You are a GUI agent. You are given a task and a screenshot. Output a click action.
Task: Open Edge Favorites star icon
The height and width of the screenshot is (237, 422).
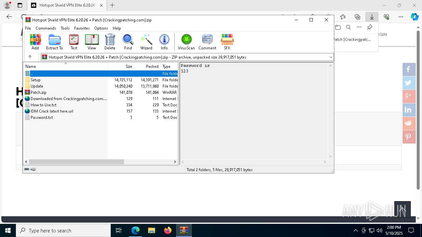(x=343, y=17)
